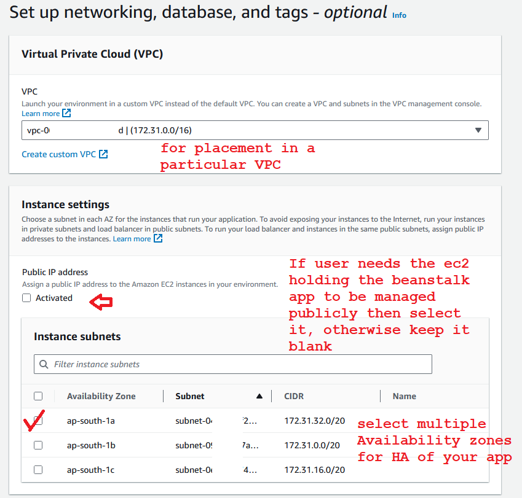Viewport: 522px width, 498px height.
Task: Click external link icon in Instance settings
Action: [x=158, y=239]
